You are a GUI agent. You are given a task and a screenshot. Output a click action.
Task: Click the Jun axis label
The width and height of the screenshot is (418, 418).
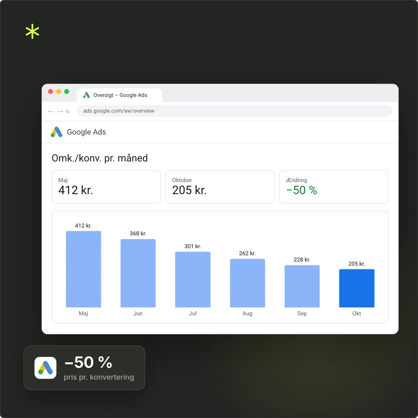[x=138, y=313]
